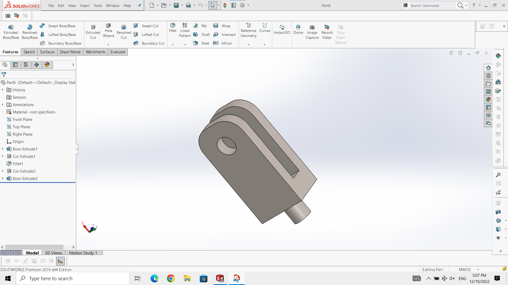
Task: Open the Appearances color sphere in task pane
Action: pyautogui.click(x=488, y=99)
